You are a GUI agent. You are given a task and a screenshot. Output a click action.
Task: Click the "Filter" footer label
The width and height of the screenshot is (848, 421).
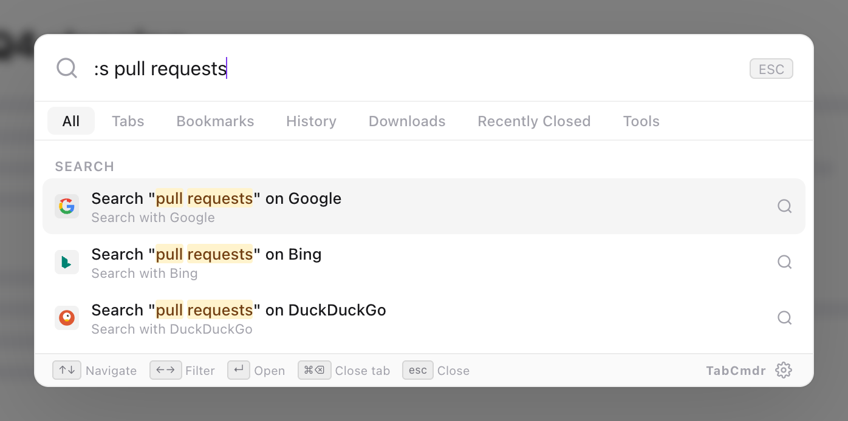point(200,371)
